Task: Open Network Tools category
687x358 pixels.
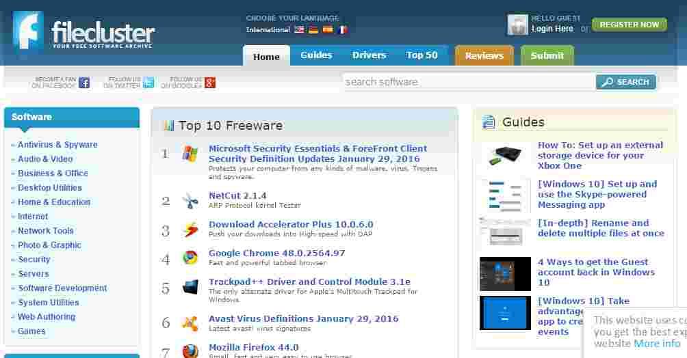Action: (x=46, y=231)
